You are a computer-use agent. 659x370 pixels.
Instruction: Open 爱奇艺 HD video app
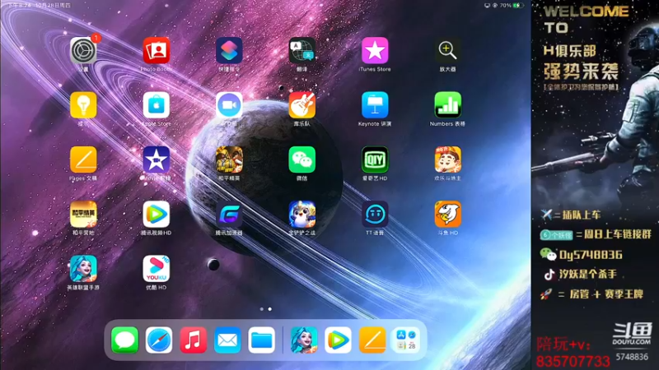(375, 160)
